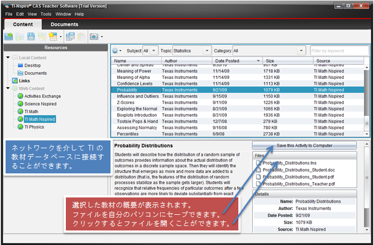Open the View menu
Image resolution: width=374 pixels, height=245 pixels.
[32, 14]
